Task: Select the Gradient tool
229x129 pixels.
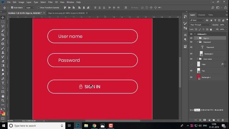Action: [x=3, y=66]
